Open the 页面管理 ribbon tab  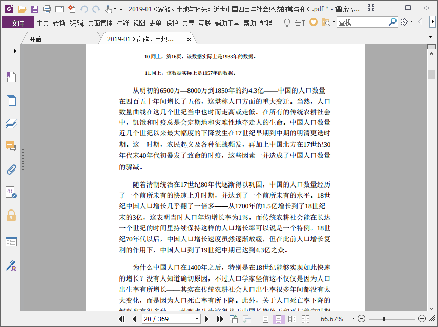pyautogui.click(x=100, y=23)
